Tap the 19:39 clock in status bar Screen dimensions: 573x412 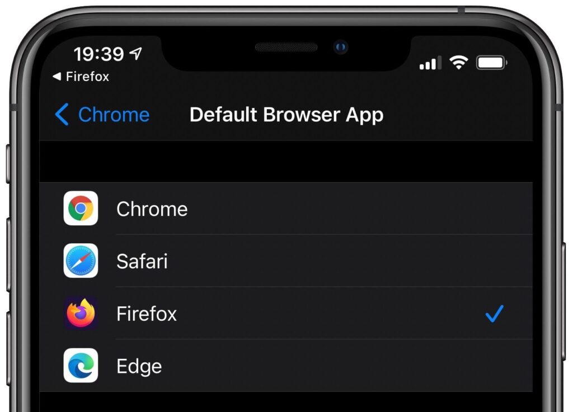click(x=98, y=54)
